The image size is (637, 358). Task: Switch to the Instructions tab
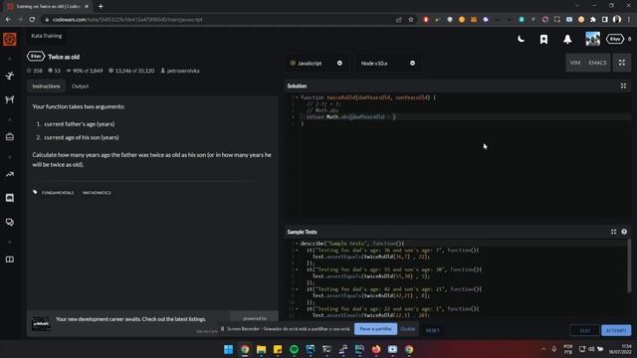[x=46, y=87]
